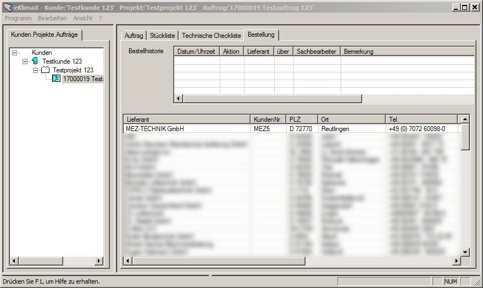Sort supplier list by PLZ column header
Viewport: 483px width, 288px height.
tap(301, 119)
